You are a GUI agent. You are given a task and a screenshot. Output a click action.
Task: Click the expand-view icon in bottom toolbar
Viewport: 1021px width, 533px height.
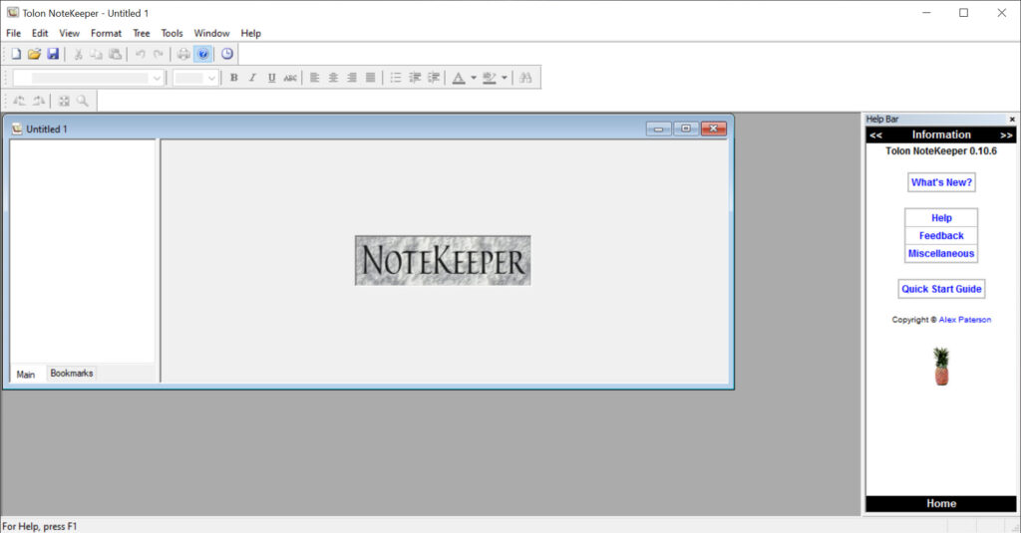[x=64, y=101]
